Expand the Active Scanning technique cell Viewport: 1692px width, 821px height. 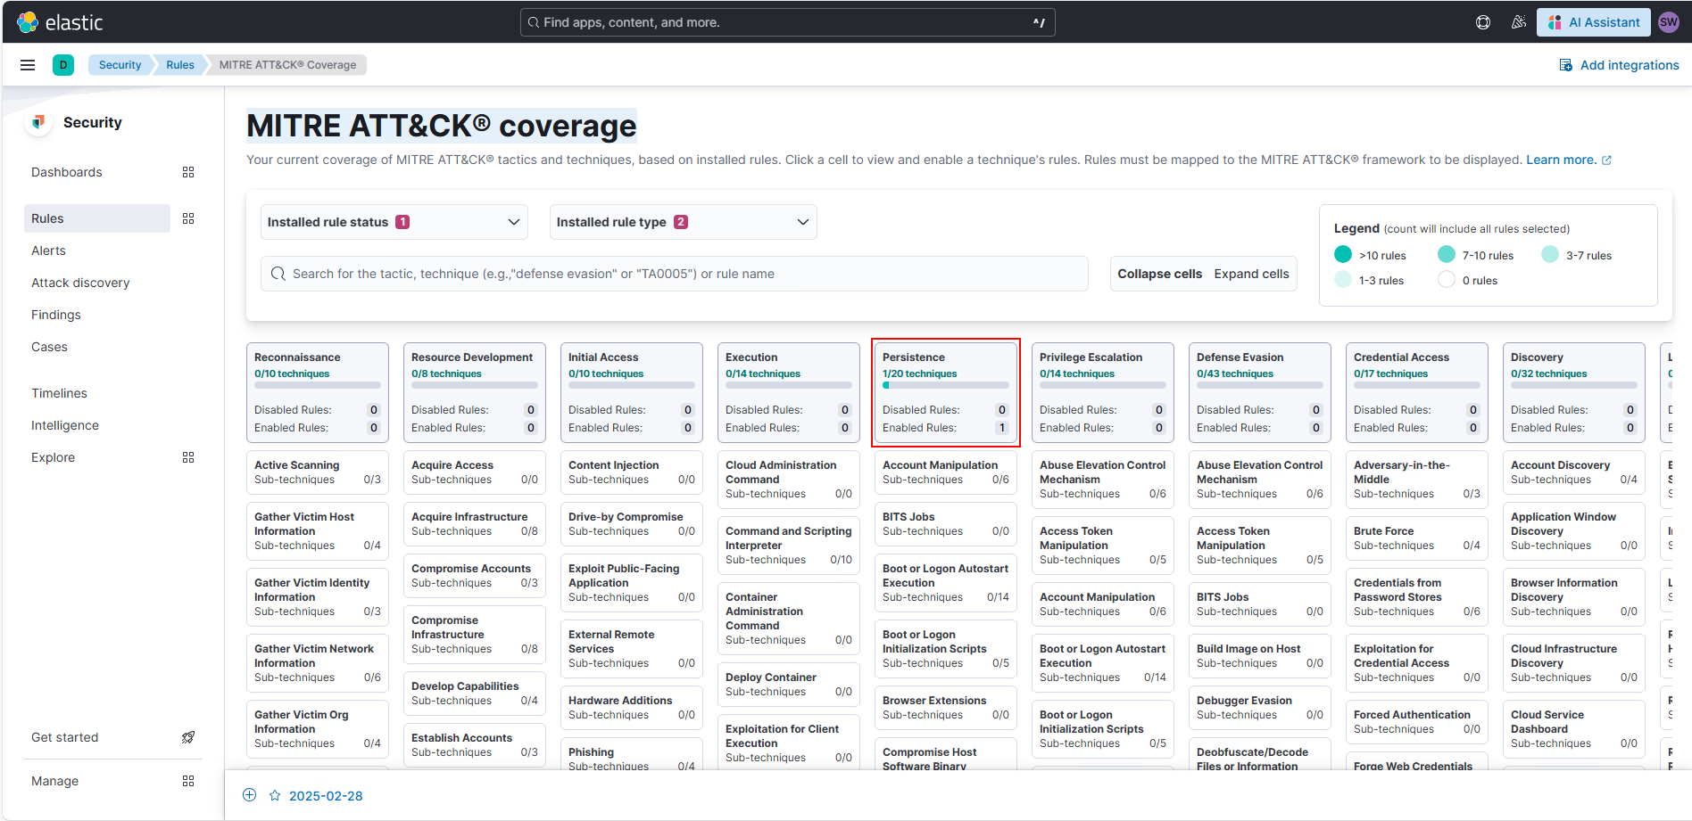(x=318, y=472)
